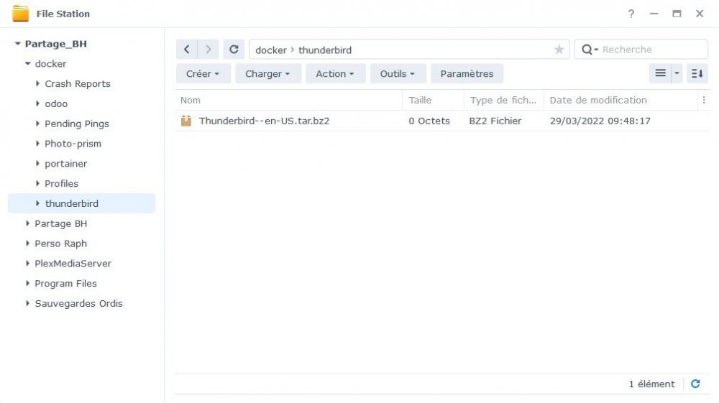Switch to list view icon
Screen dimensions: 719x403
(660, 73)
